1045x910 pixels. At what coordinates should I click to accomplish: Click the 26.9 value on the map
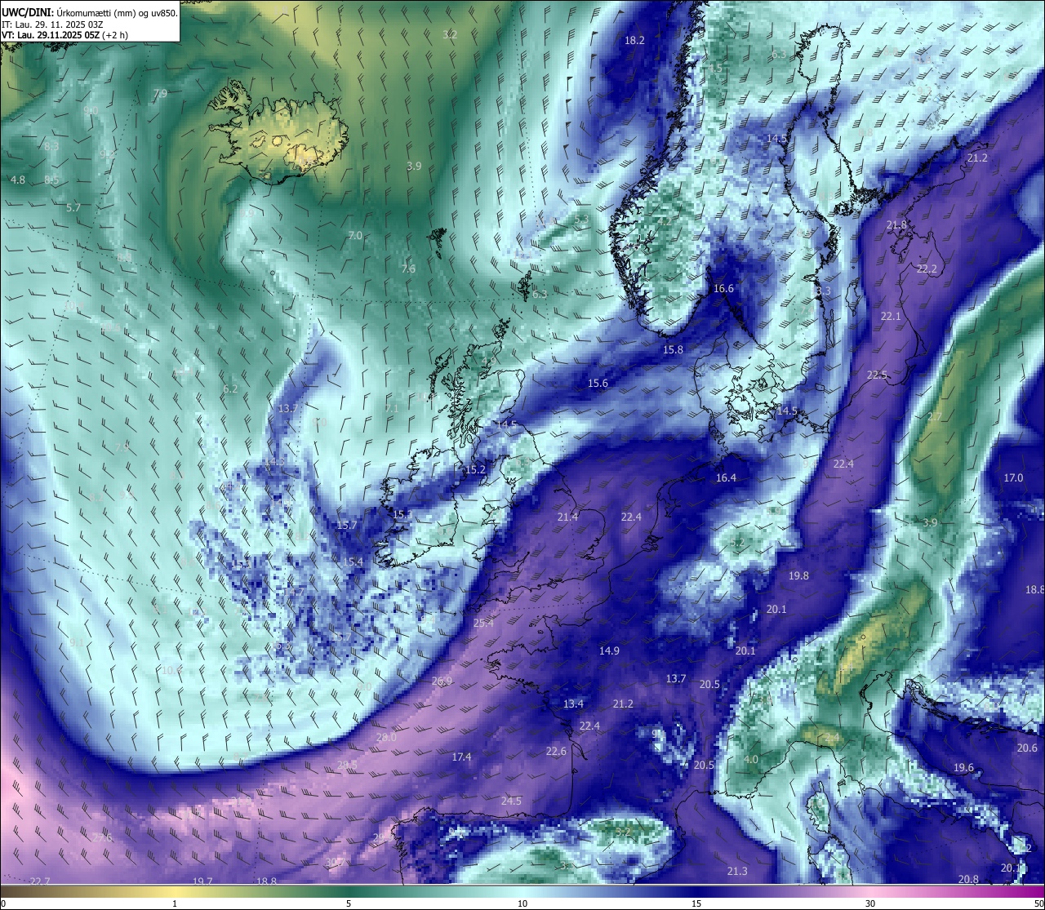[442, 681]
